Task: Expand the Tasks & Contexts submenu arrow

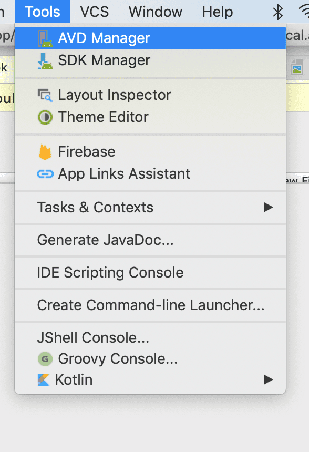Action: [268, 207]
